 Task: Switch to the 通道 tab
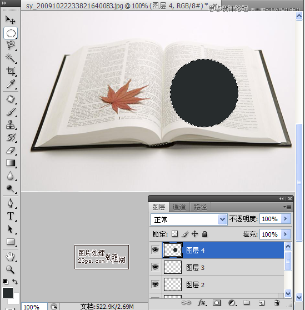point(179,207)
